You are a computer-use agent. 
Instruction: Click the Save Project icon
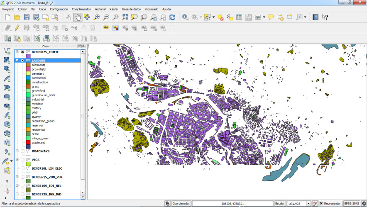point(27,17)
